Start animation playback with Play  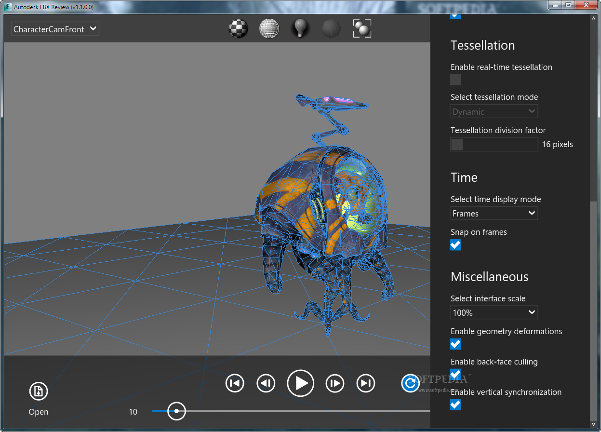pyautogui.click(x=300, y=383)
